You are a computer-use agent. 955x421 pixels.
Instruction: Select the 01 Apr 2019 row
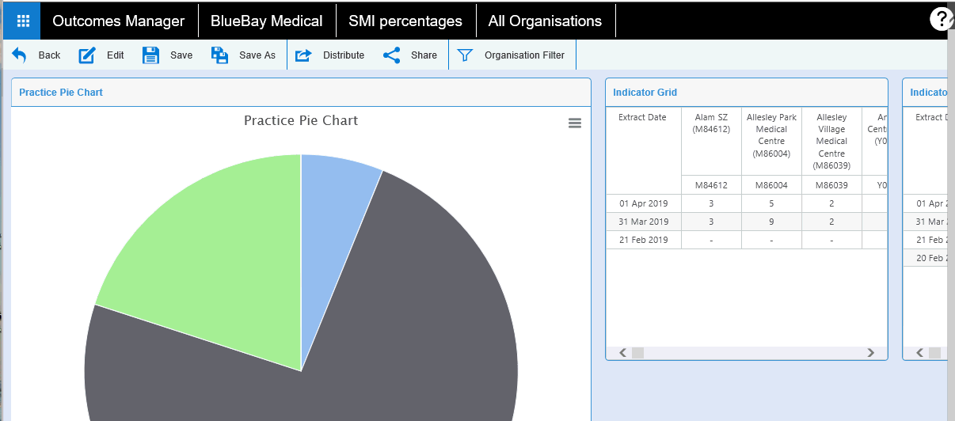pyautogui.click(x=644, y=204)
